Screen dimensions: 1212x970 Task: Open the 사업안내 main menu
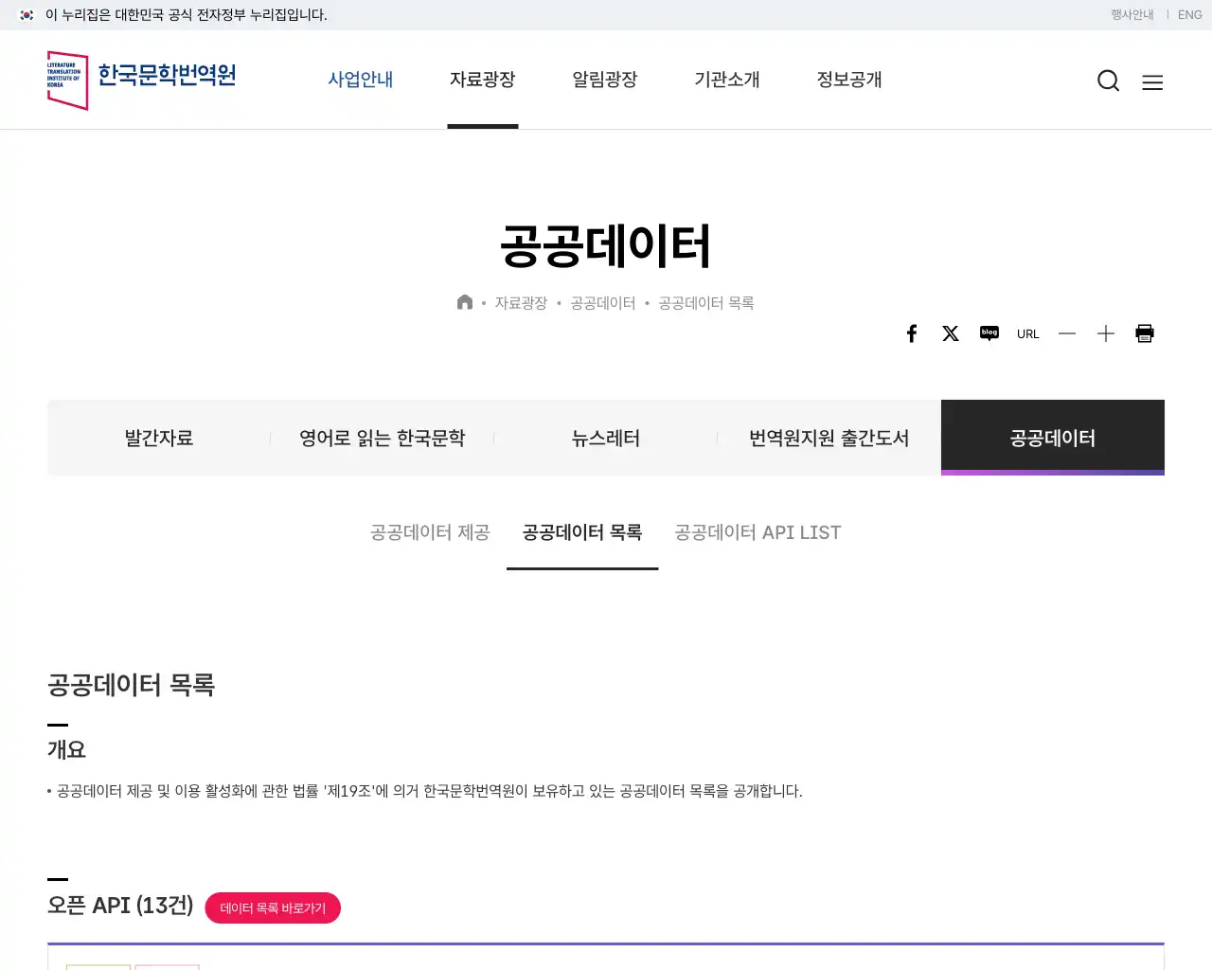click(361, 80)
